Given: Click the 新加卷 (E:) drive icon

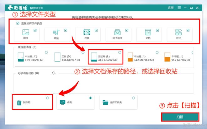Looking at the screenshot, I should tap(94, 57).
